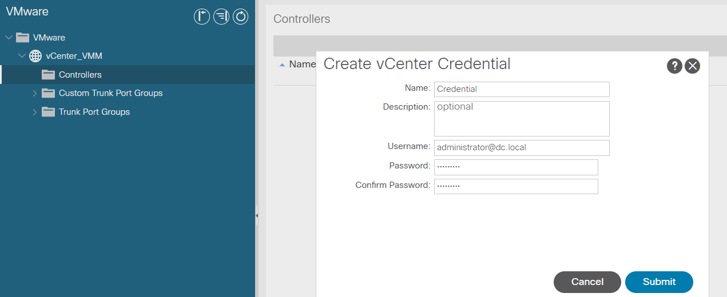Click the Custom Trunk Port Groups folder icon
This screenshot has width=727, height=297.
point(49,93)
